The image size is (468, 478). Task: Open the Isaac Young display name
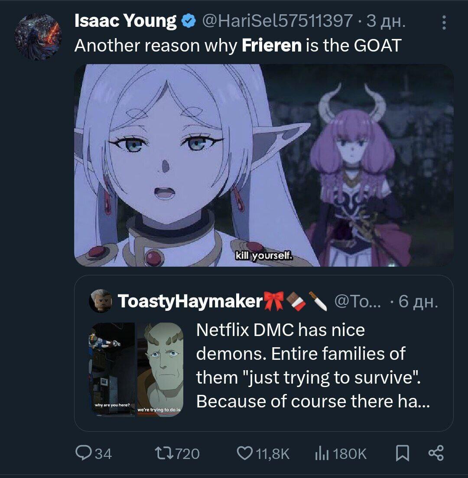pos(125,21)
